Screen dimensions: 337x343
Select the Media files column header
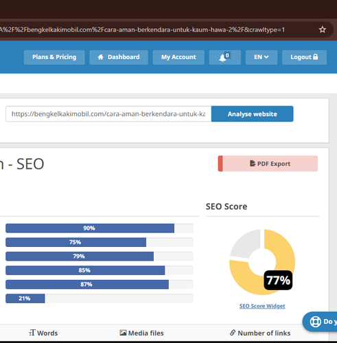coord(141,333)
